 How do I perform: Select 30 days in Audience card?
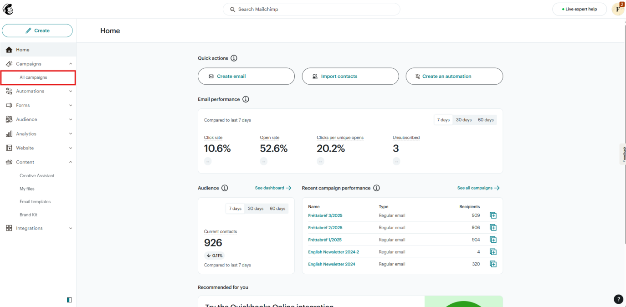pos(256,209)
